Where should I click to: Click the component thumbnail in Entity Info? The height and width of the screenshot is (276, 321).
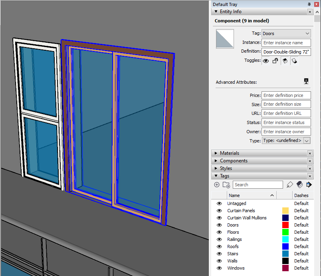click(225, 39)
